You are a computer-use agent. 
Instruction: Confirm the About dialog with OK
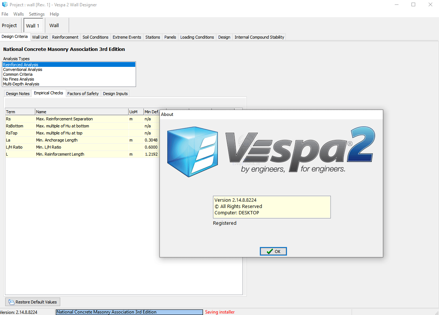[x=273, y=251]
